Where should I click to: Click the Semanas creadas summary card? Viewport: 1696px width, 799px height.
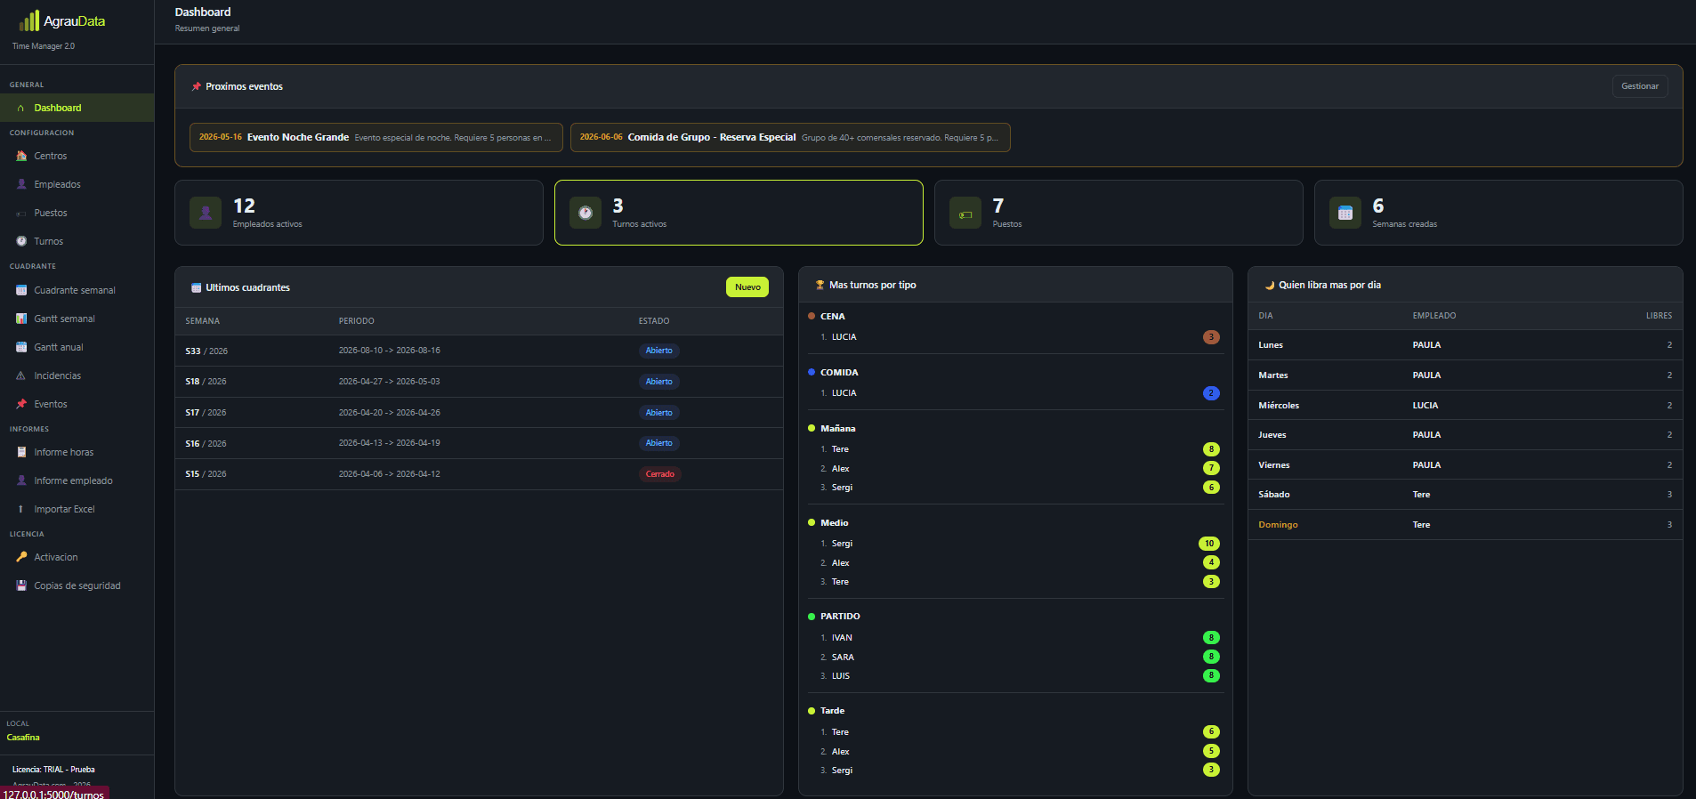[1498, 213]
